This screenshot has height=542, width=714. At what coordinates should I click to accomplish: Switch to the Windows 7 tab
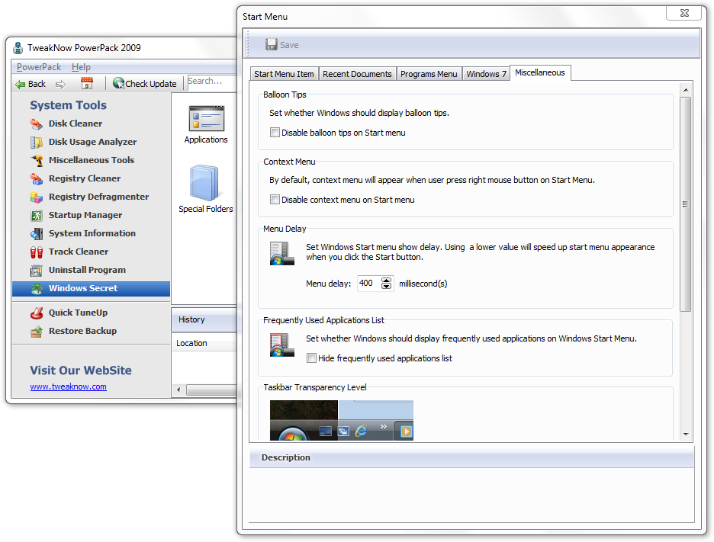[x=486, y=74]
